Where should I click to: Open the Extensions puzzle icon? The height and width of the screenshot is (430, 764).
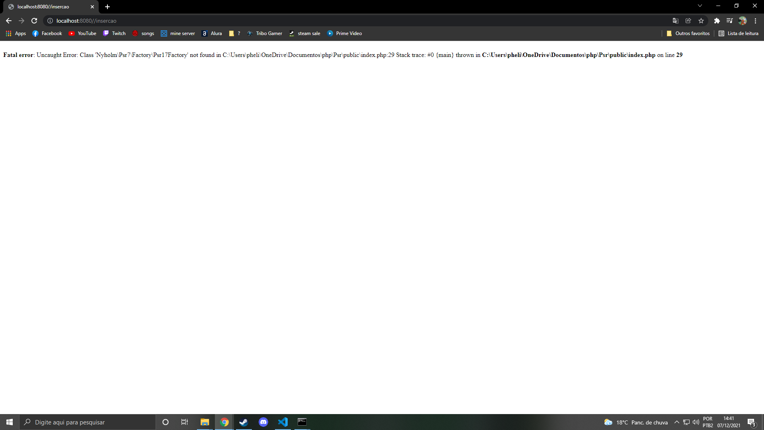717,21
